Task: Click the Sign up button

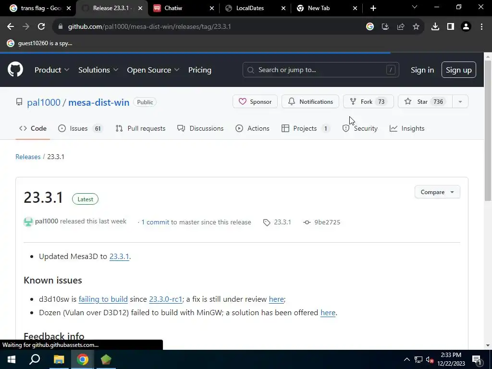Action: coord(458,70)
